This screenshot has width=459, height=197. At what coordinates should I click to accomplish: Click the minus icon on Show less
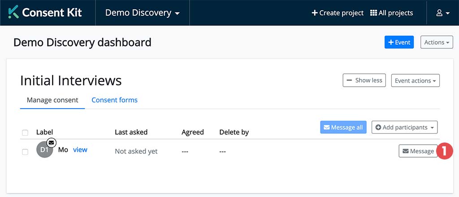tap(349, 80)
